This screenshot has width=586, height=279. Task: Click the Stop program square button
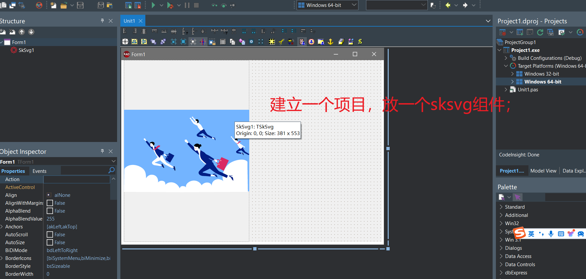pos(196,5)
